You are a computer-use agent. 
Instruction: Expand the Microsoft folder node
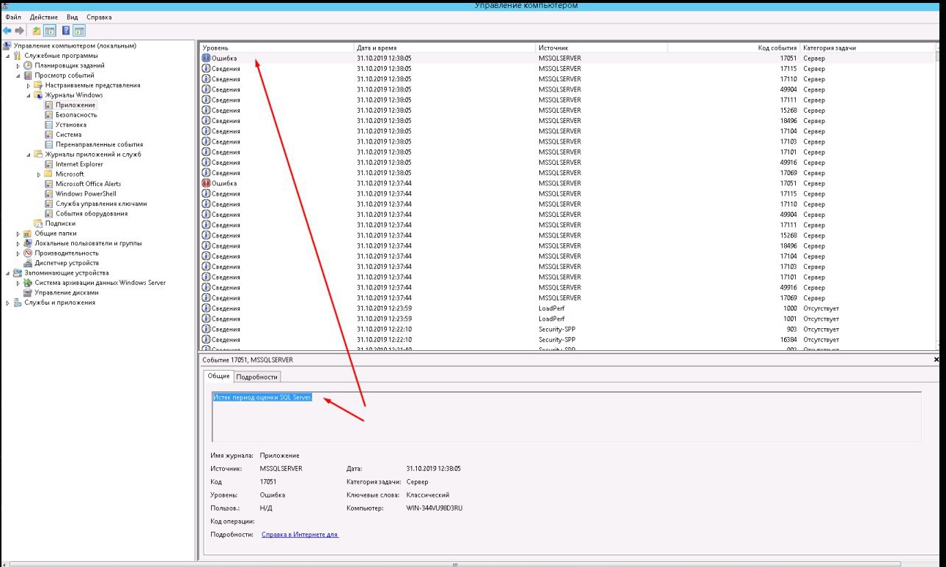pyautogui.click(x=40, y=174)
